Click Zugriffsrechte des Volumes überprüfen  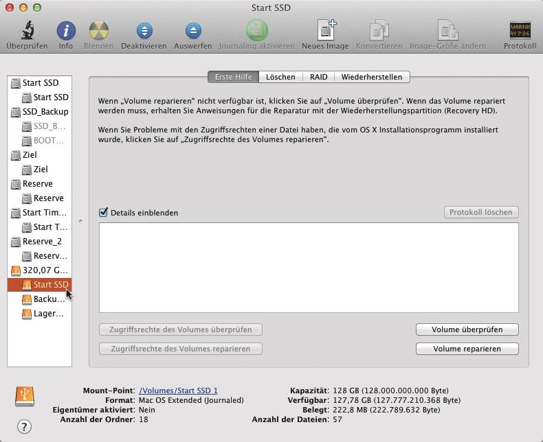(180, 329)
